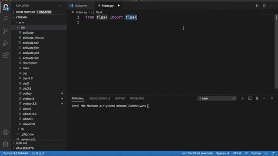278x156 pixels.
Task: Open activate_this.py file
Action: pyautogui.click(x=33, y=38)
